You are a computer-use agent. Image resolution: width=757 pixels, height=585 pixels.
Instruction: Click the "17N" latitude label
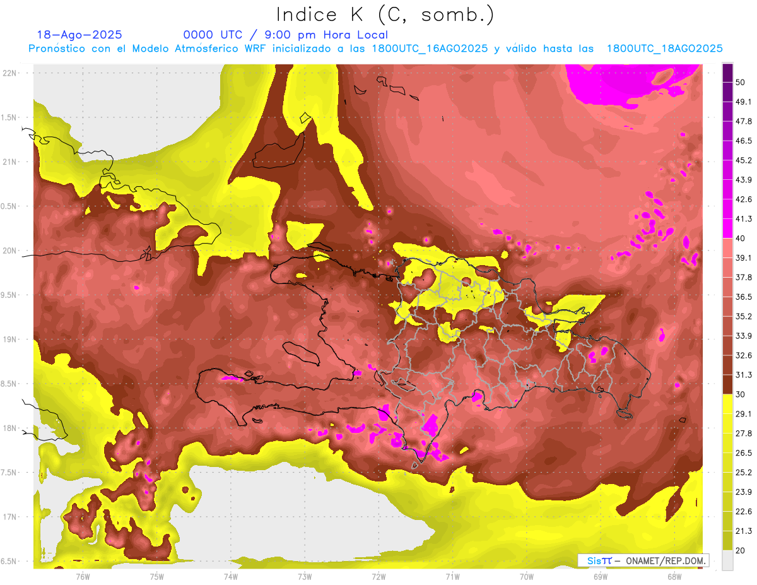pyautogui.click(x=10, y=517)
